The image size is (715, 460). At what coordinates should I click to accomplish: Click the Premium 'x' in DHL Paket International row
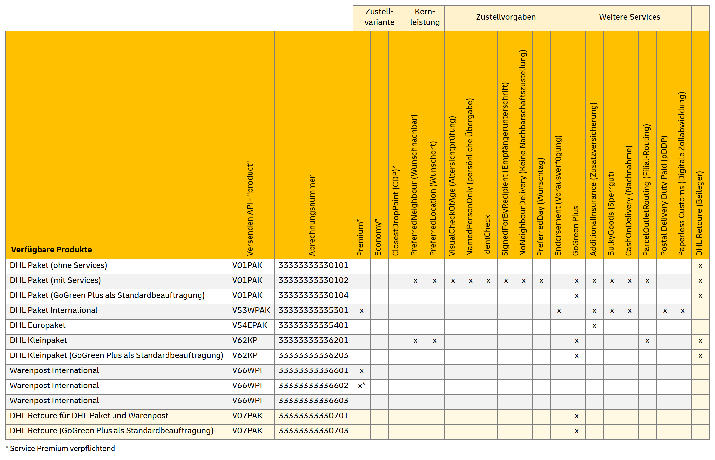(361, 311)
